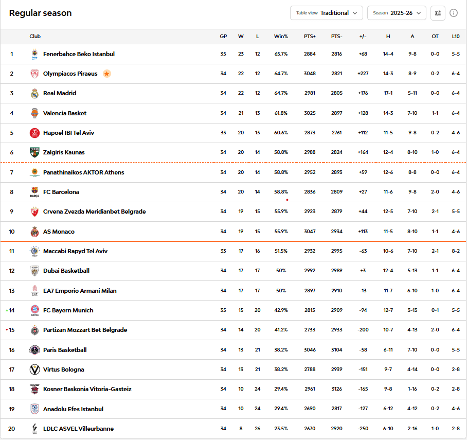Screen dimensions: 467x440
Task: Click the FC Bayern Munich crest icon
Action: pyautogui.click(x=34, y=310)
